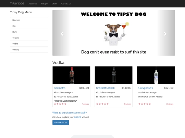
Task: Pick Tequila category
Action: (29, 38)
